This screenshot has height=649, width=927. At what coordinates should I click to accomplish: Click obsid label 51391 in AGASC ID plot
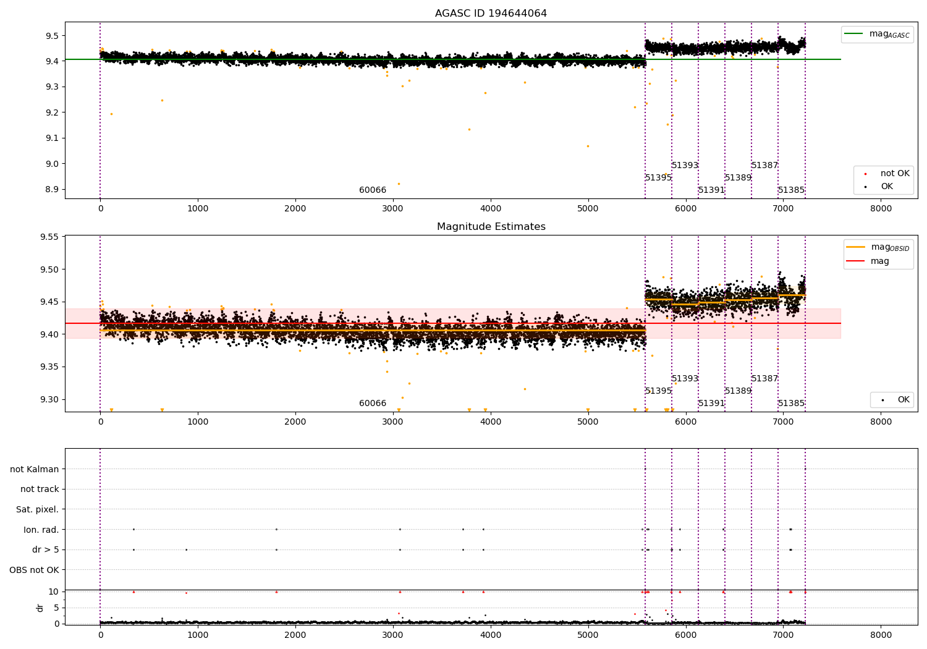[711, 190]
